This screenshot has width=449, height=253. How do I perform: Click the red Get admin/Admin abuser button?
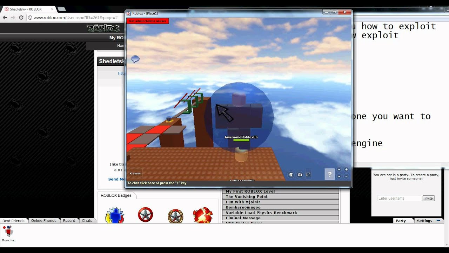148,21
